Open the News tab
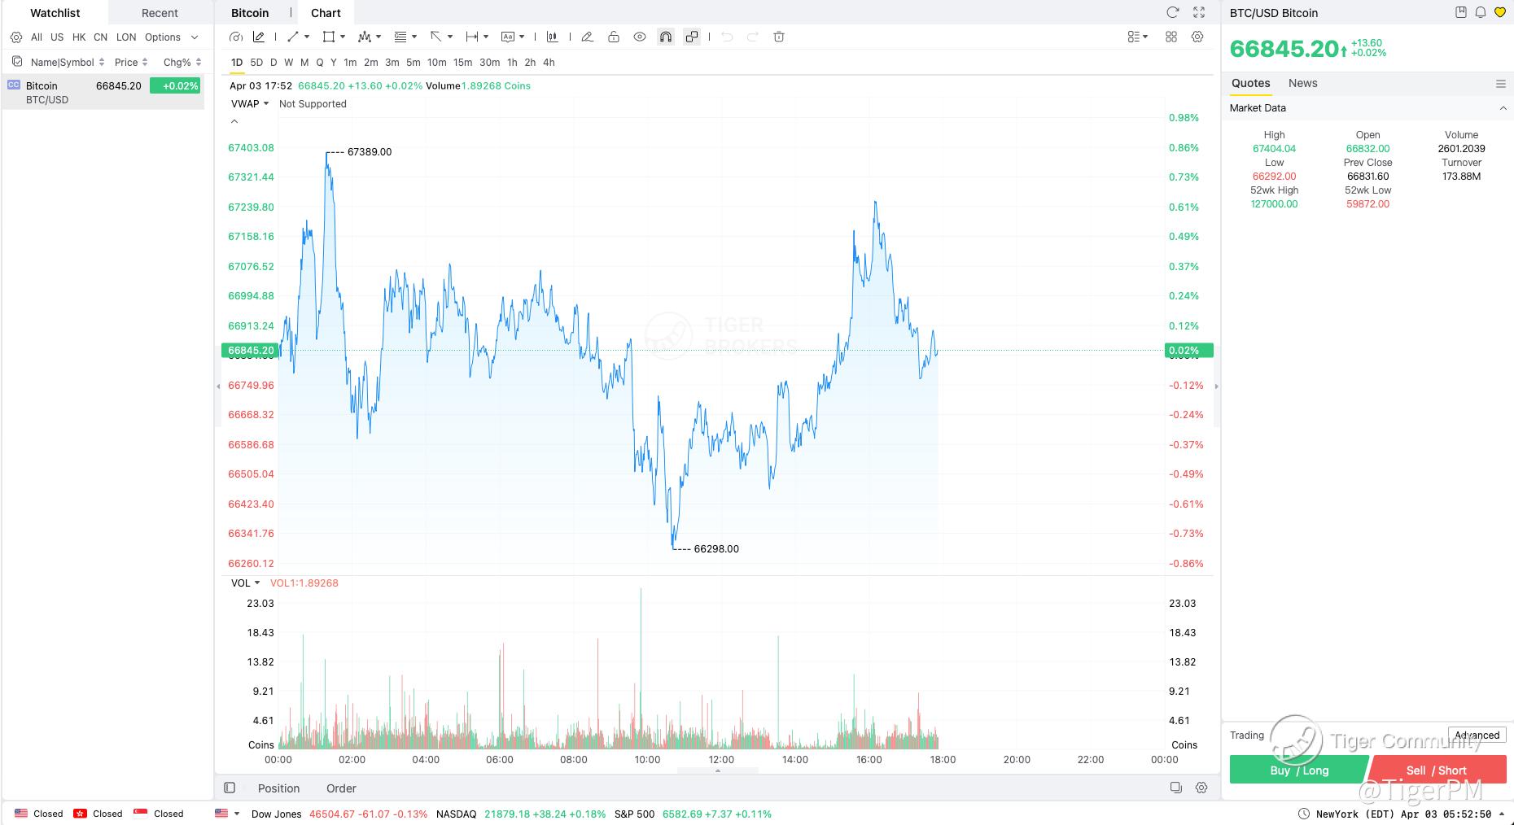The image size is (1514, 825). click(x=1302, y=83)
